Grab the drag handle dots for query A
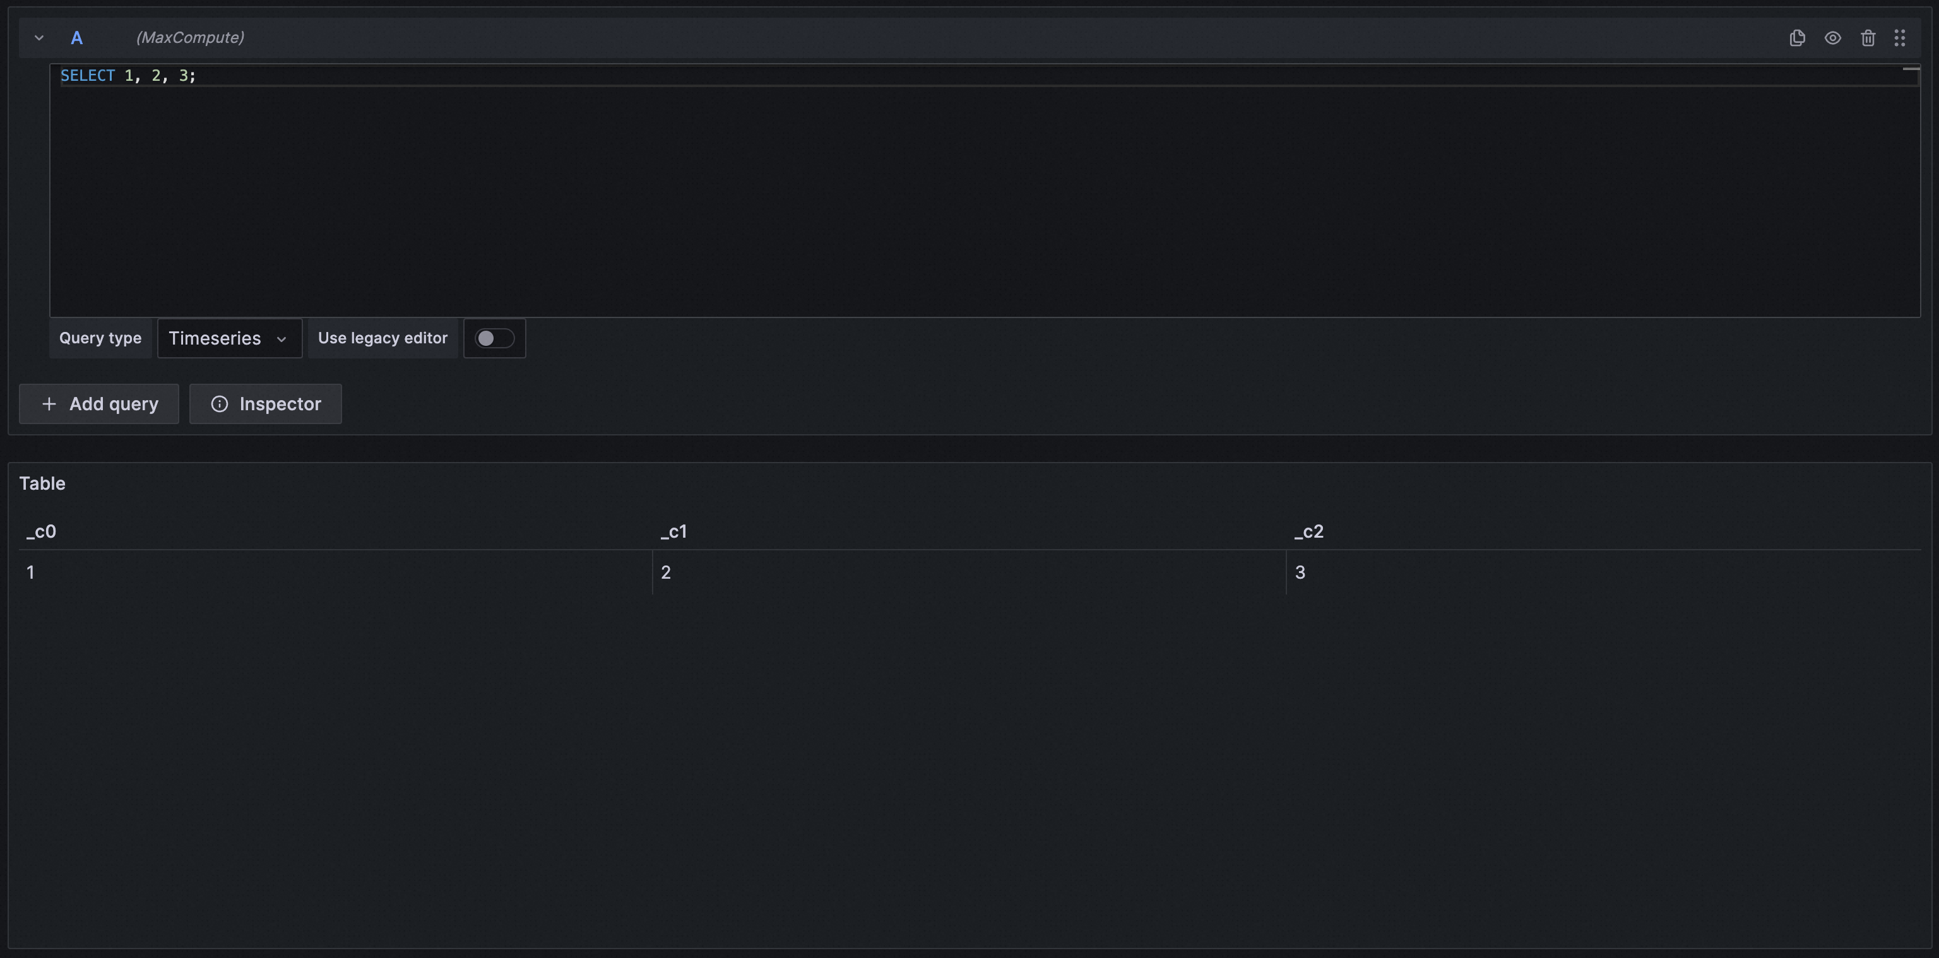Image resolution: width=1939 pixels, height=958 pixels. tap(1900, 38)
